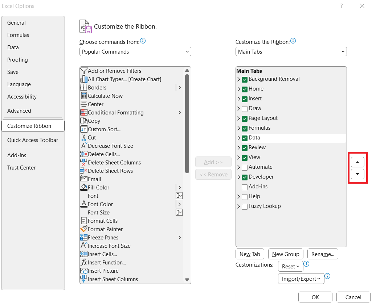Click the help question mark in title bar
Image resolution: width=372 pixels, height=305 pixels.
pyautogui.click(x=342, y=6)
